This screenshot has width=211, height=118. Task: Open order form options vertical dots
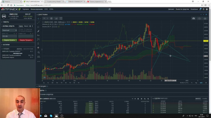pos(32,26)
